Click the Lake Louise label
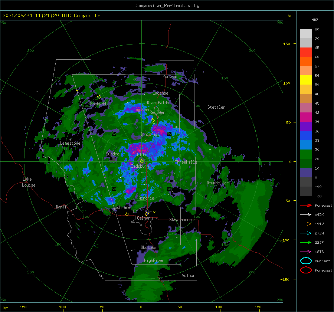This screenshot has width=334, height=312. click(x=29, y=182)
